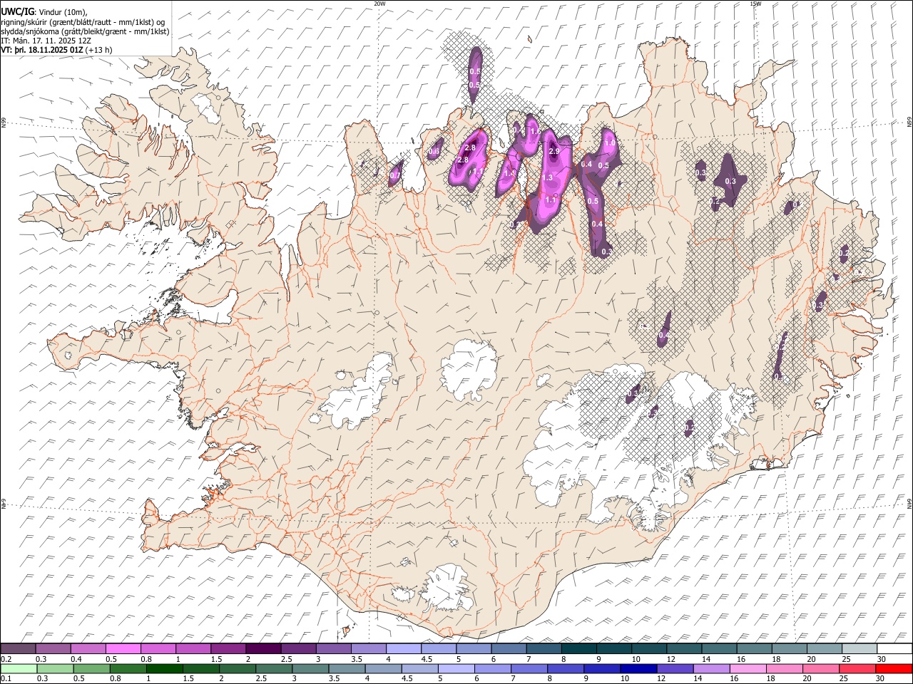
Task: Click the 'IT: Mán. 17. 11. 2025 12Z' line
Action: click(46, 41)
